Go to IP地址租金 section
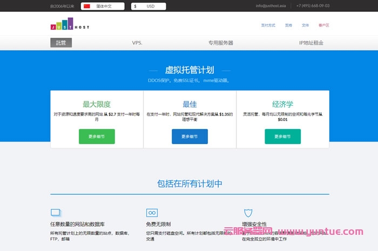This screenshot has height=251, width=378. (311, 43)
